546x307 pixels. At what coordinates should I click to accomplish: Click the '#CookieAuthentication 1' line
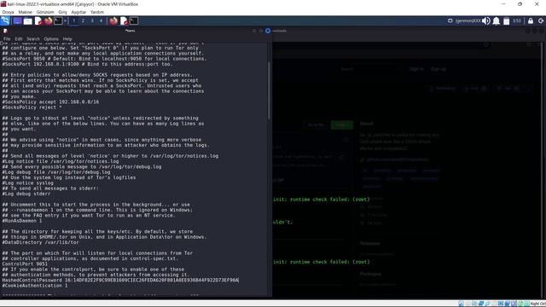[x=35, y=286]
